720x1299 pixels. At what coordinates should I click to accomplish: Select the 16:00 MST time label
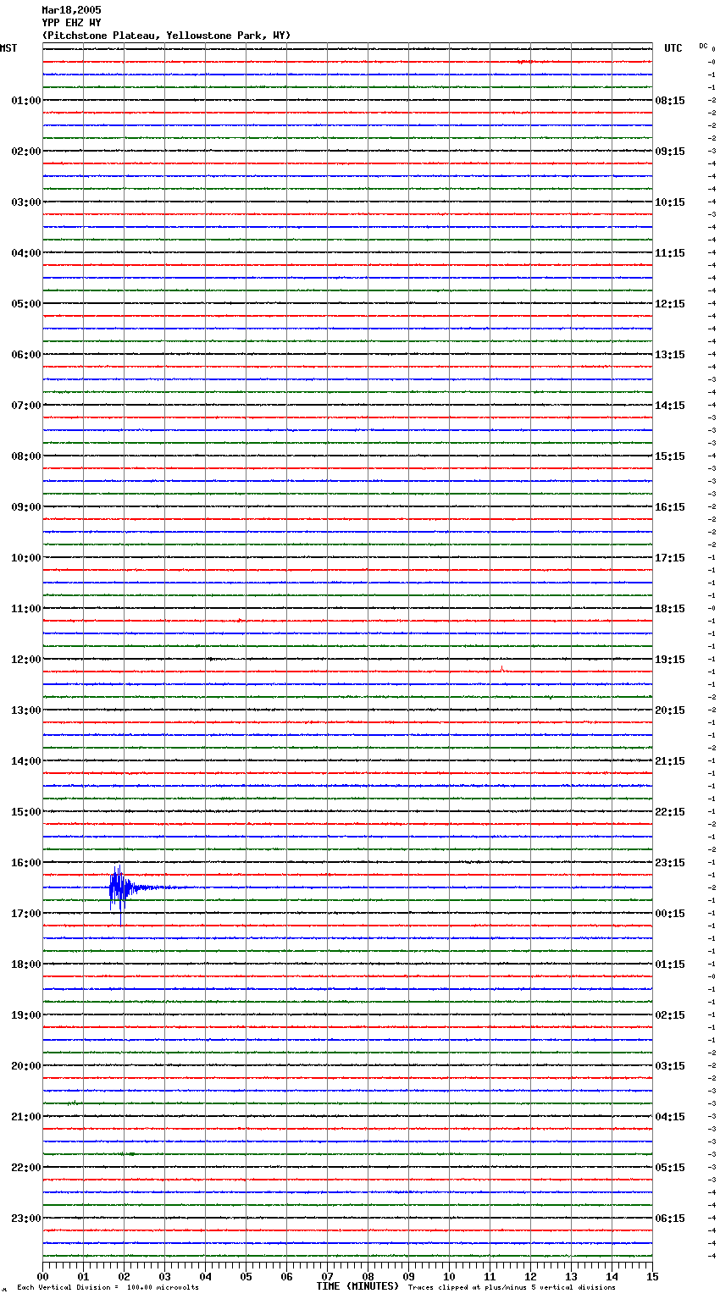click(26, 863)
